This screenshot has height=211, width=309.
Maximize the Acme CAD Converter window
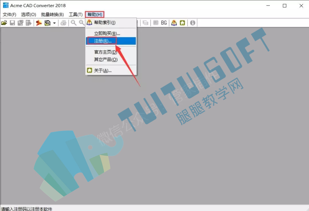pyautogui.click(x=285, y=5)
